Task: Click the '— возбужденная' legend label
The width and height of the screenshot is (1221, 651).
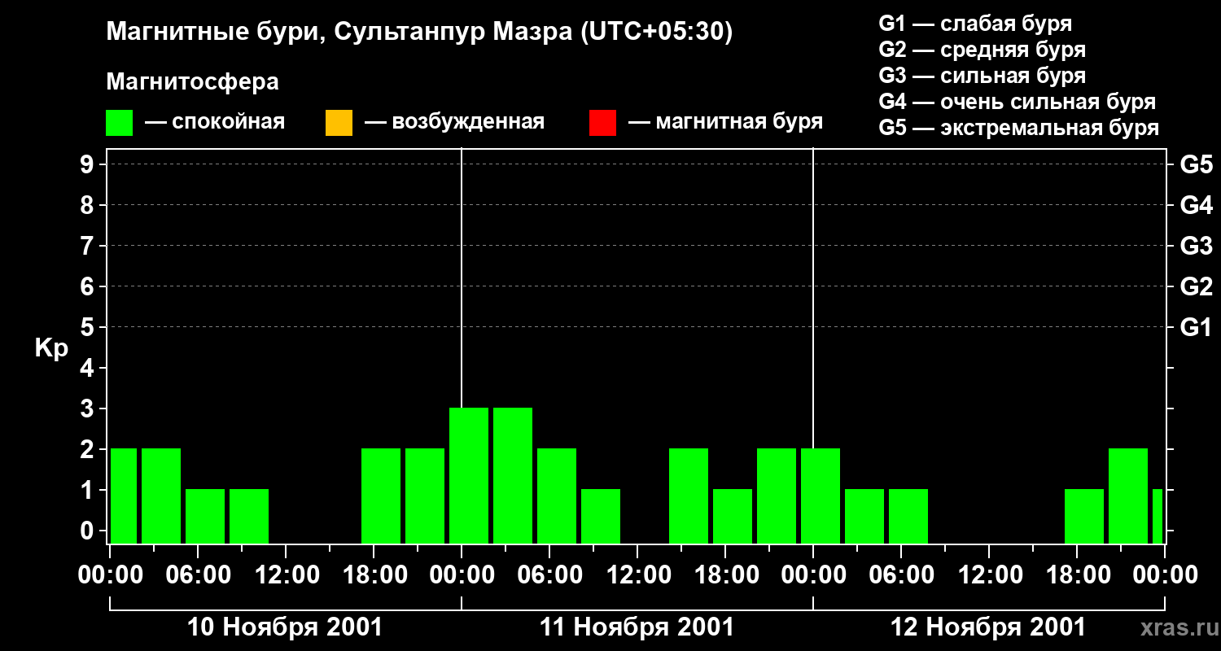Action: pyautogui.click(x=454, y=122)
